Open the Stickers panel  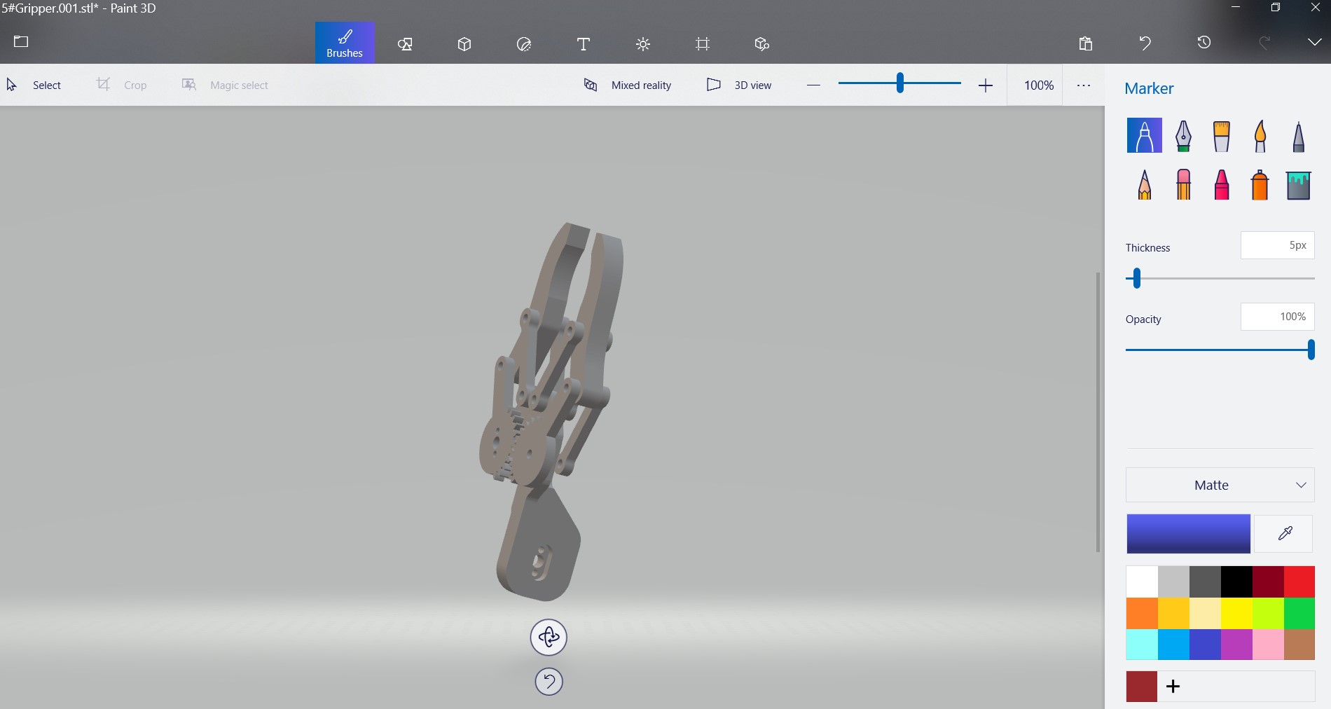coord(524,43)
